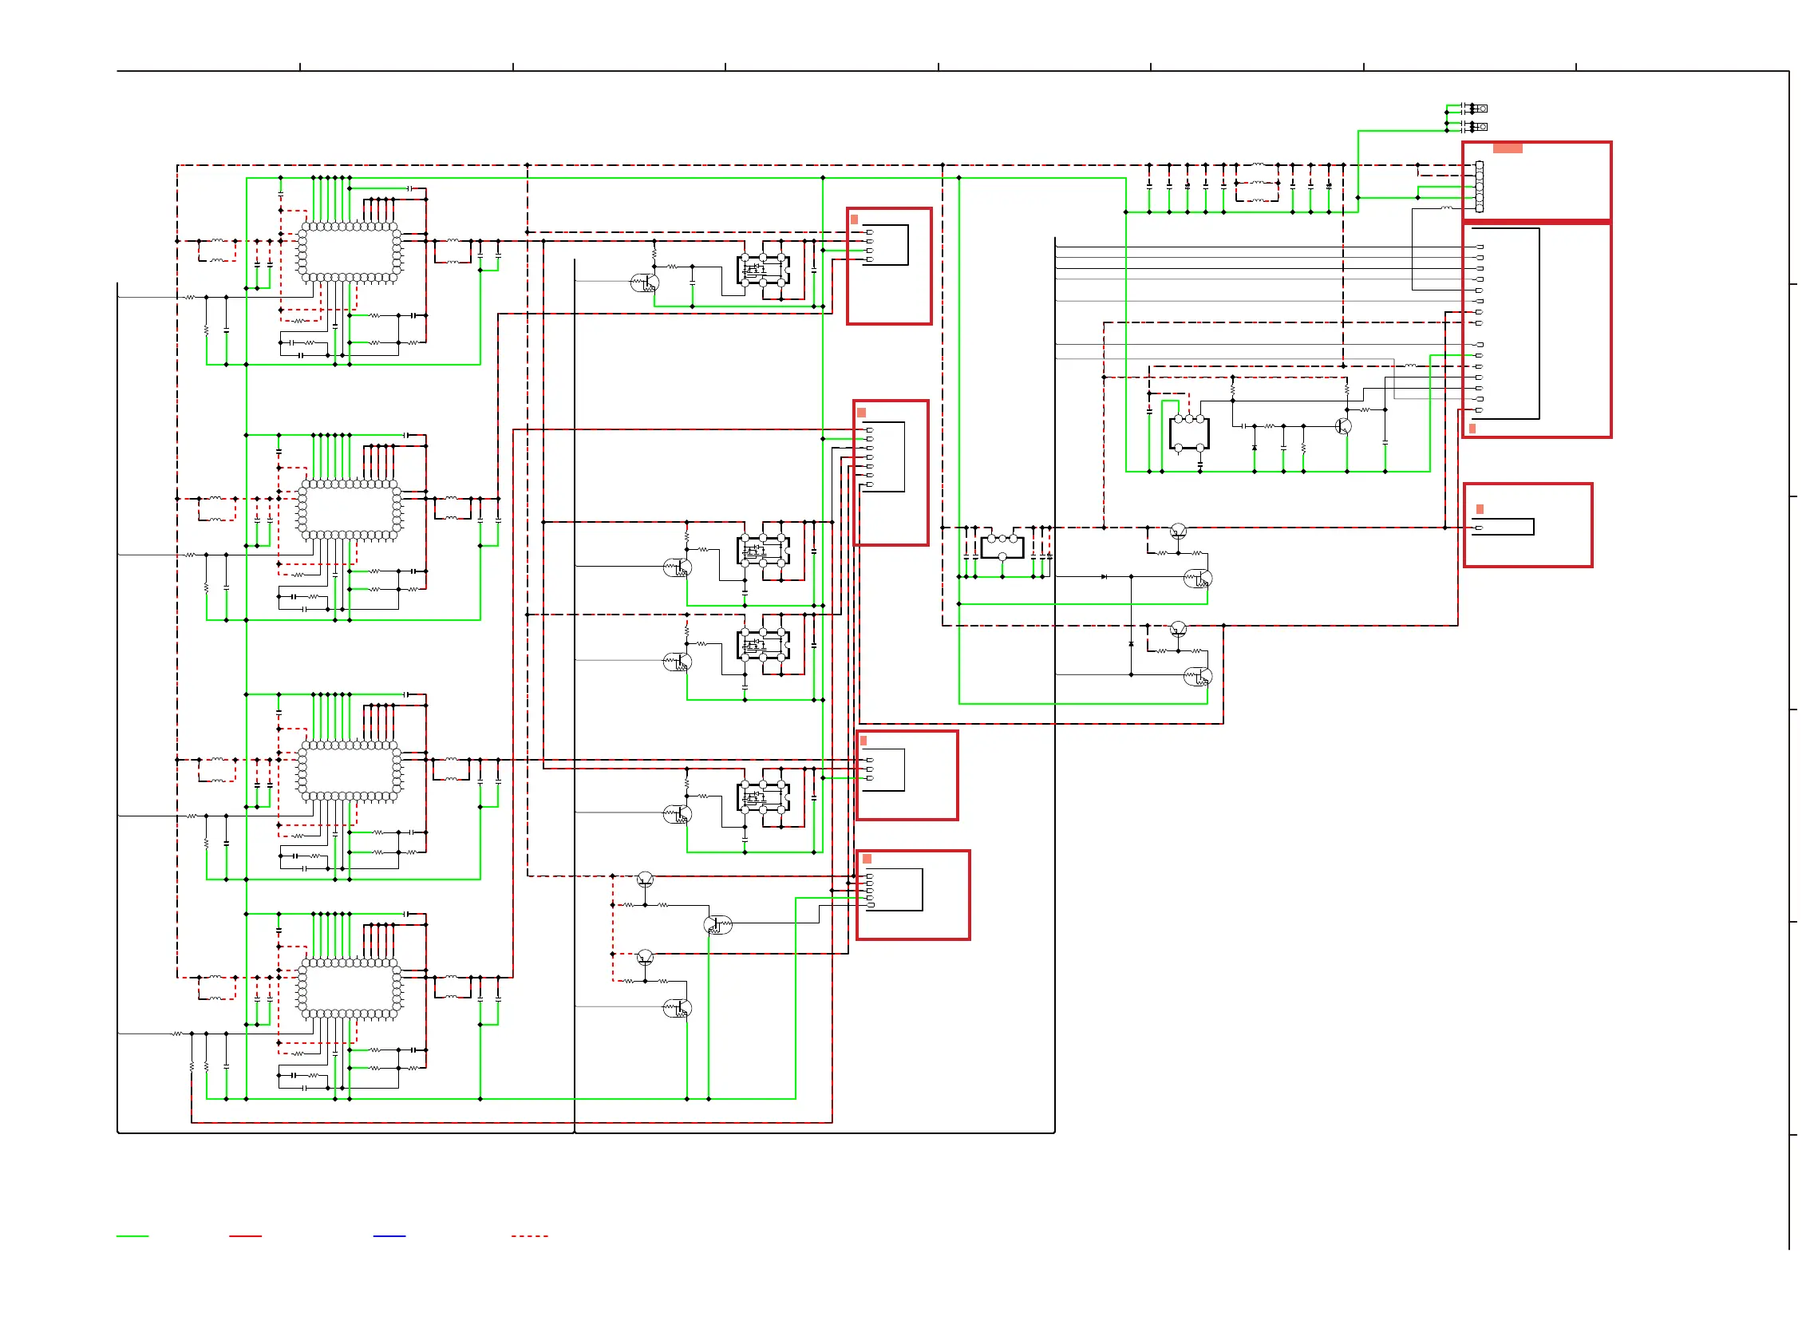Select the green line sample in the legend

[x=132, y=1236]
